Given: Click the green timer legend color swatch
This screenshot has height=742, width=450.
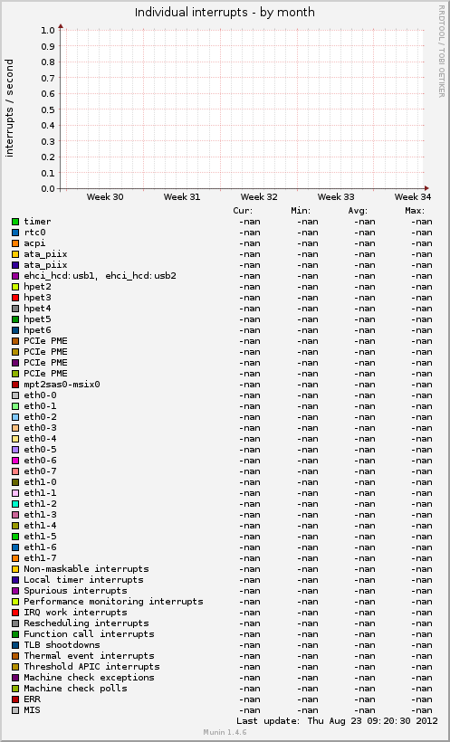Looking at the screenshot, I should tap(15, 222).
